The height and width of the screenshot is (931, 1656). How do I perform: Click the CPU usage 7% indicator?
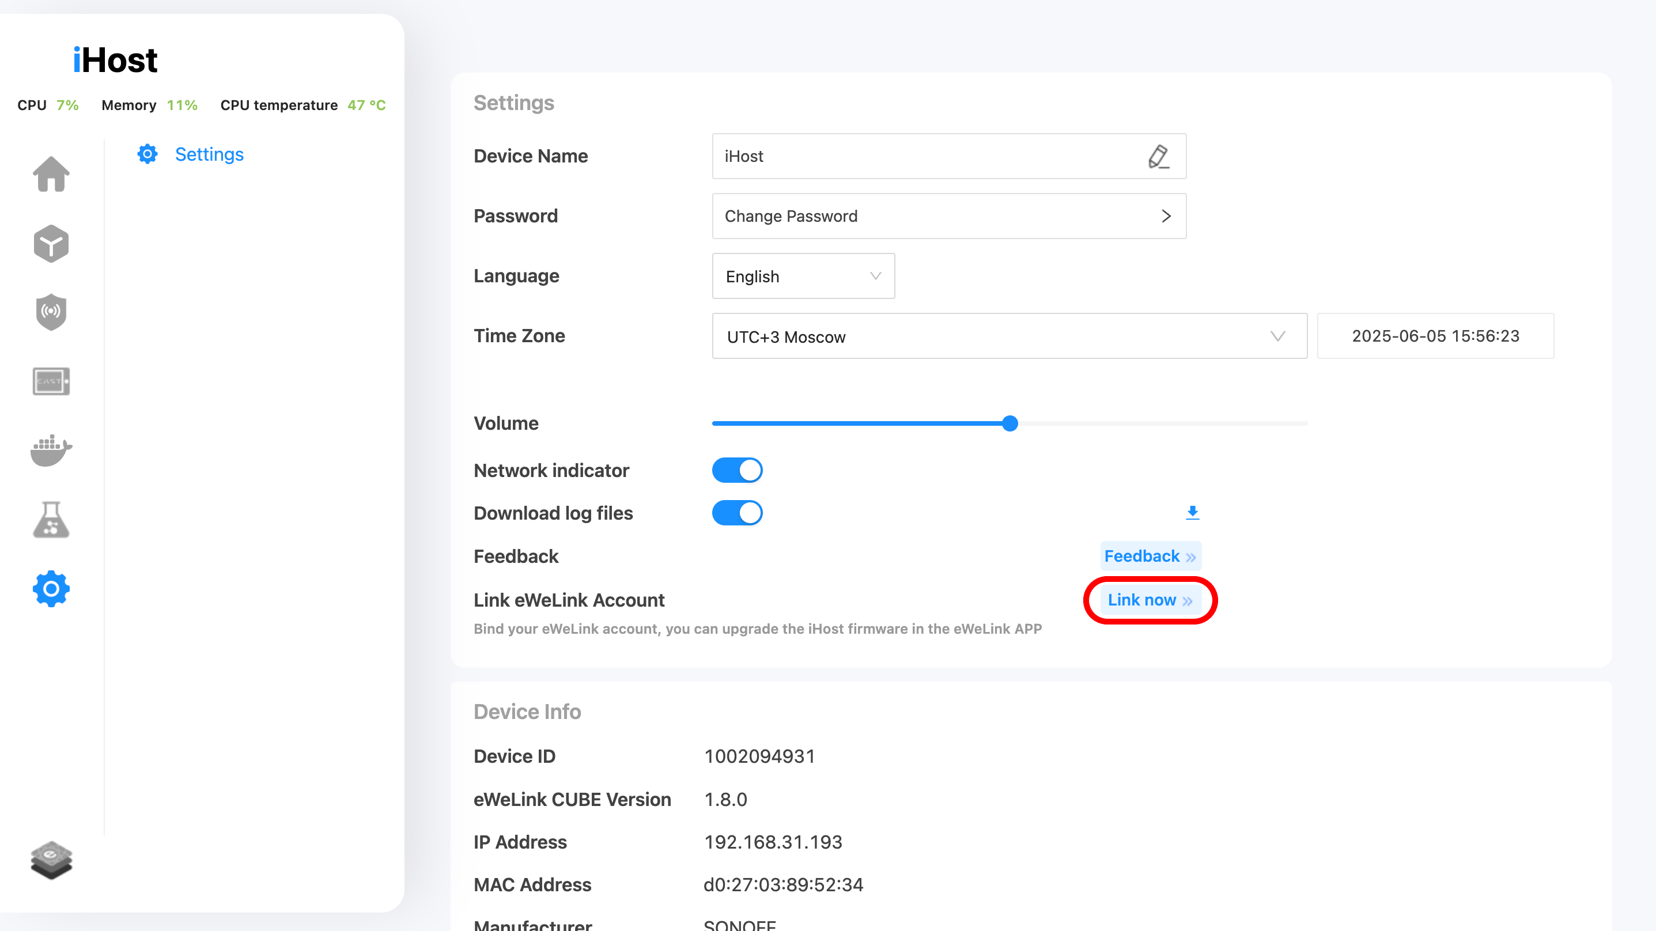click(x=48, y=105)
